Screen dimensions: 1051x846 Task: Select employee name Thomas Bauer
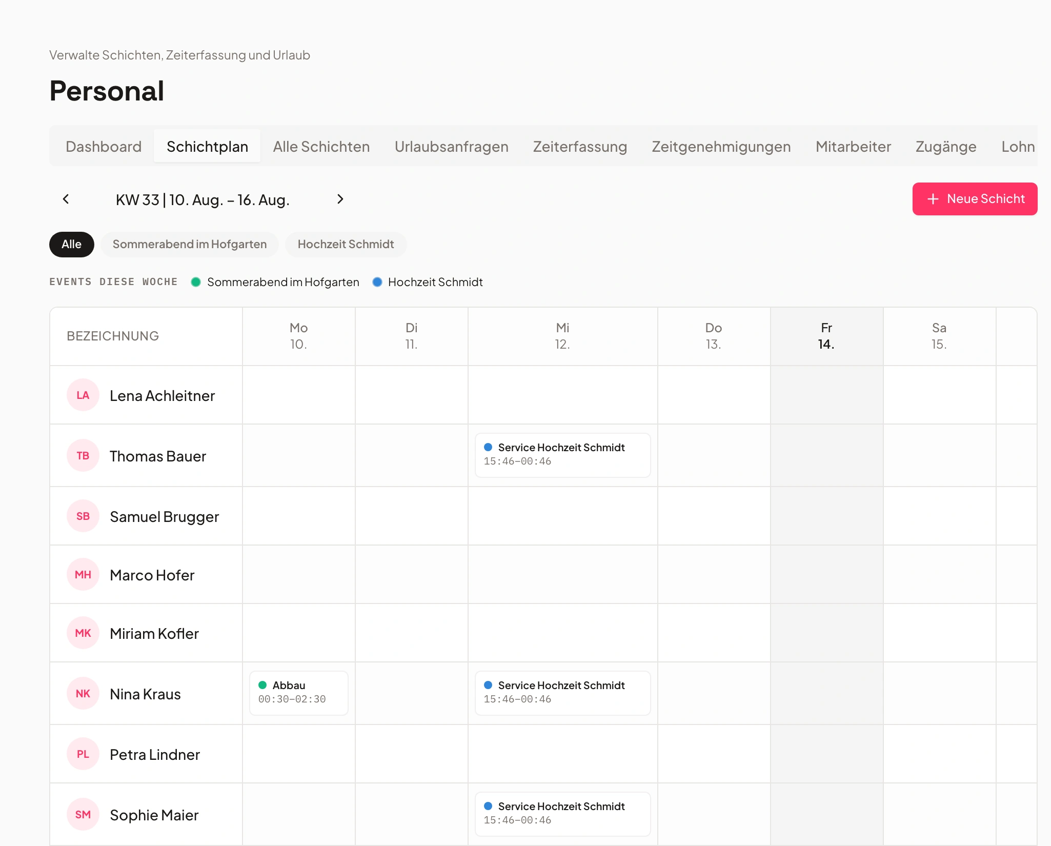(x=158, y=456)
